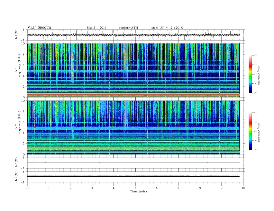Click the red low-frequency band in ch.2 spectrogram
This screenshot has height=211, width=274.
[133, 151]
